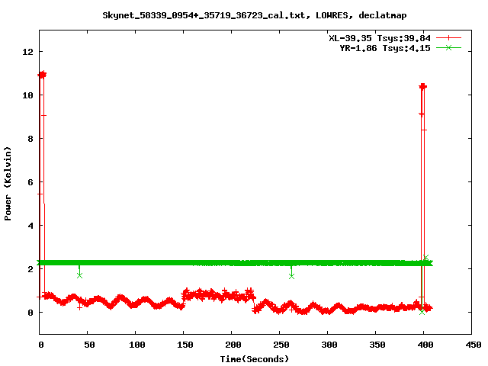Image resolution: width=488 pixels, height=366 pixels.
Task: Click x-axis tick label '400'
Action: coord(425,345)
